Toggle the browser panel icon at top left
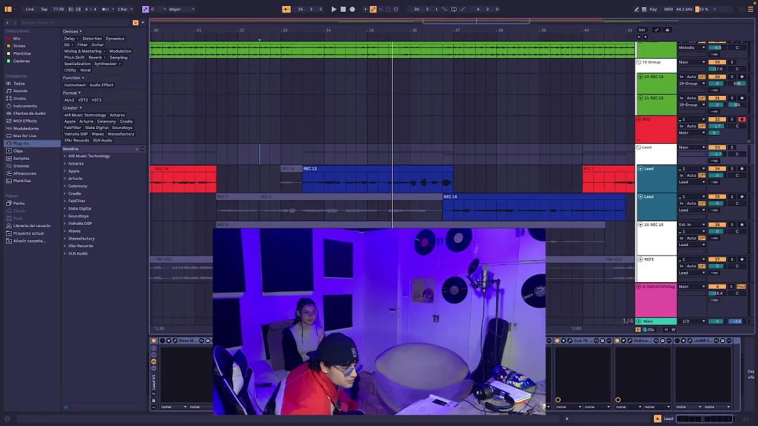758x426 pixels. tap(8, 9)
